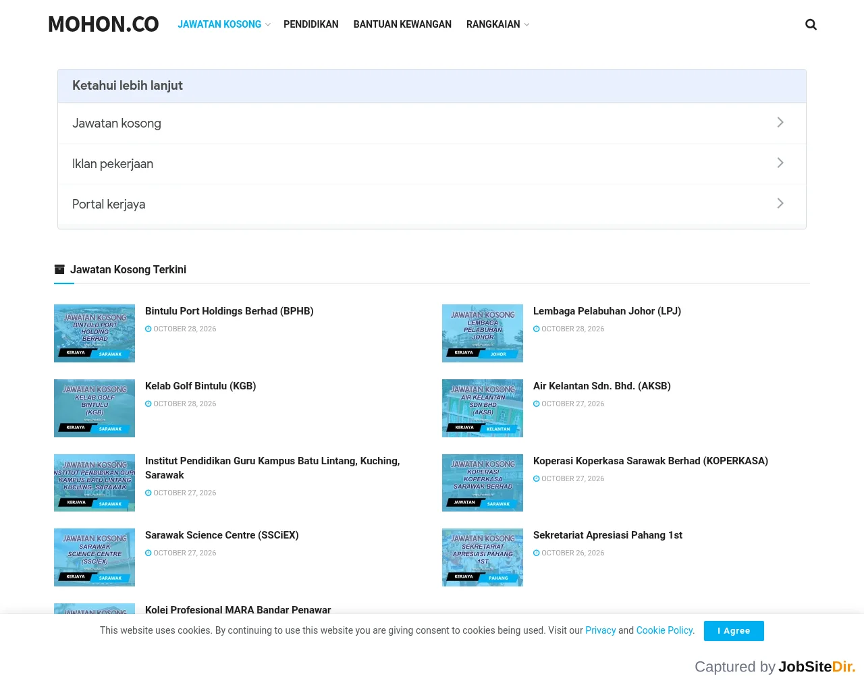864x687 pixels.
Task: Open the Privacy link in cookie notice
Action: pyautogui.click(x=601, y=630)
